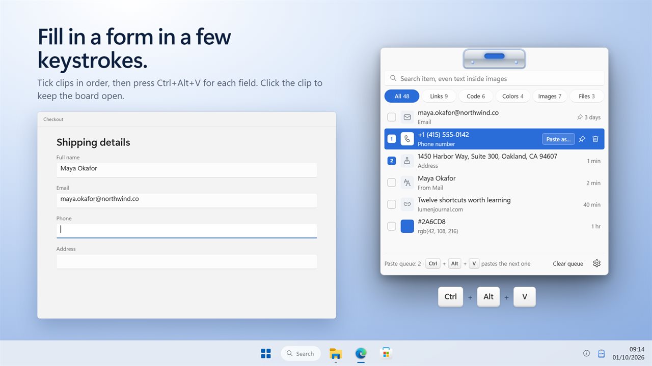Screen dimensions: 652x366
Task: Delete the phone number clip with trash icon
Action: [595, 139]
